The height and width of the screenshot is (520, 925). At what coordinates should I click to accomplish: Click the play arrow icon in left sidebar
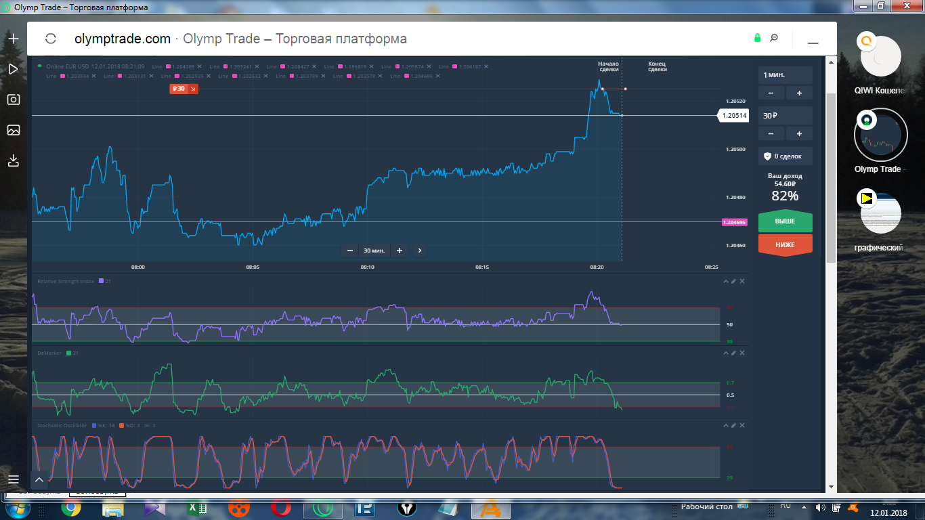click(x=13, y=69)
